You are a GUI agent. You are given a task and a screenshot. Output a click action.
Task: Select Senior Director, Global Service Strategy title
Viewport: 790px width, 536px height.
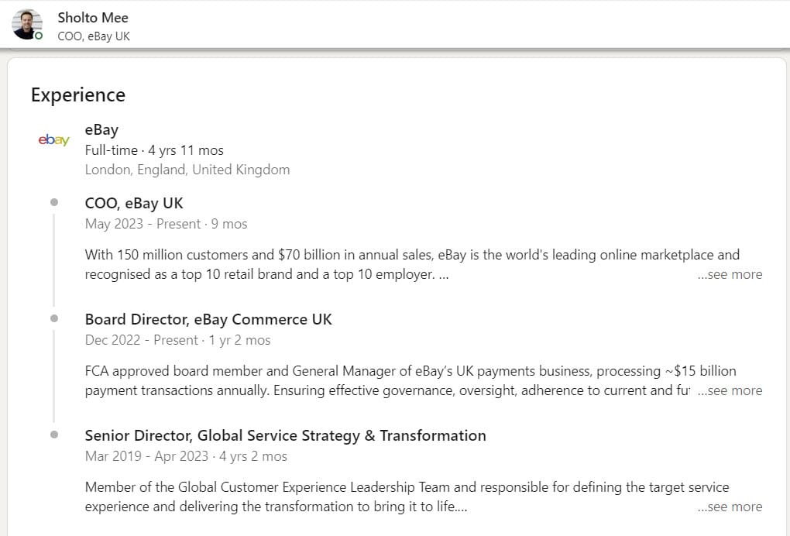point(285,435)
